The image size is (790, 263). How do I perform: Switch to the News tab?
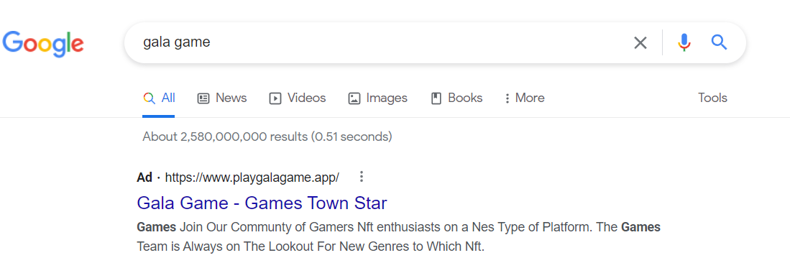pyautogui.click(x=221, y=98)
